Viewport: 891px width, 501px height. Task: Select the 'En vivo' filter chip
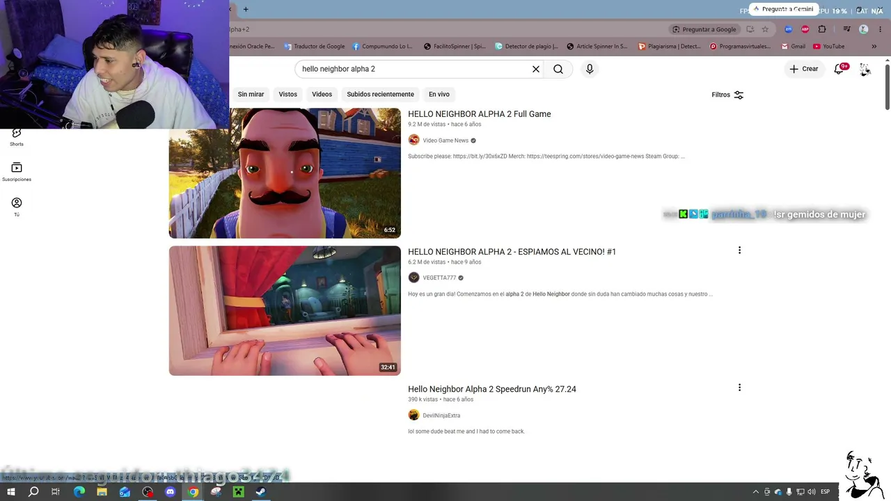coord(439,94)
